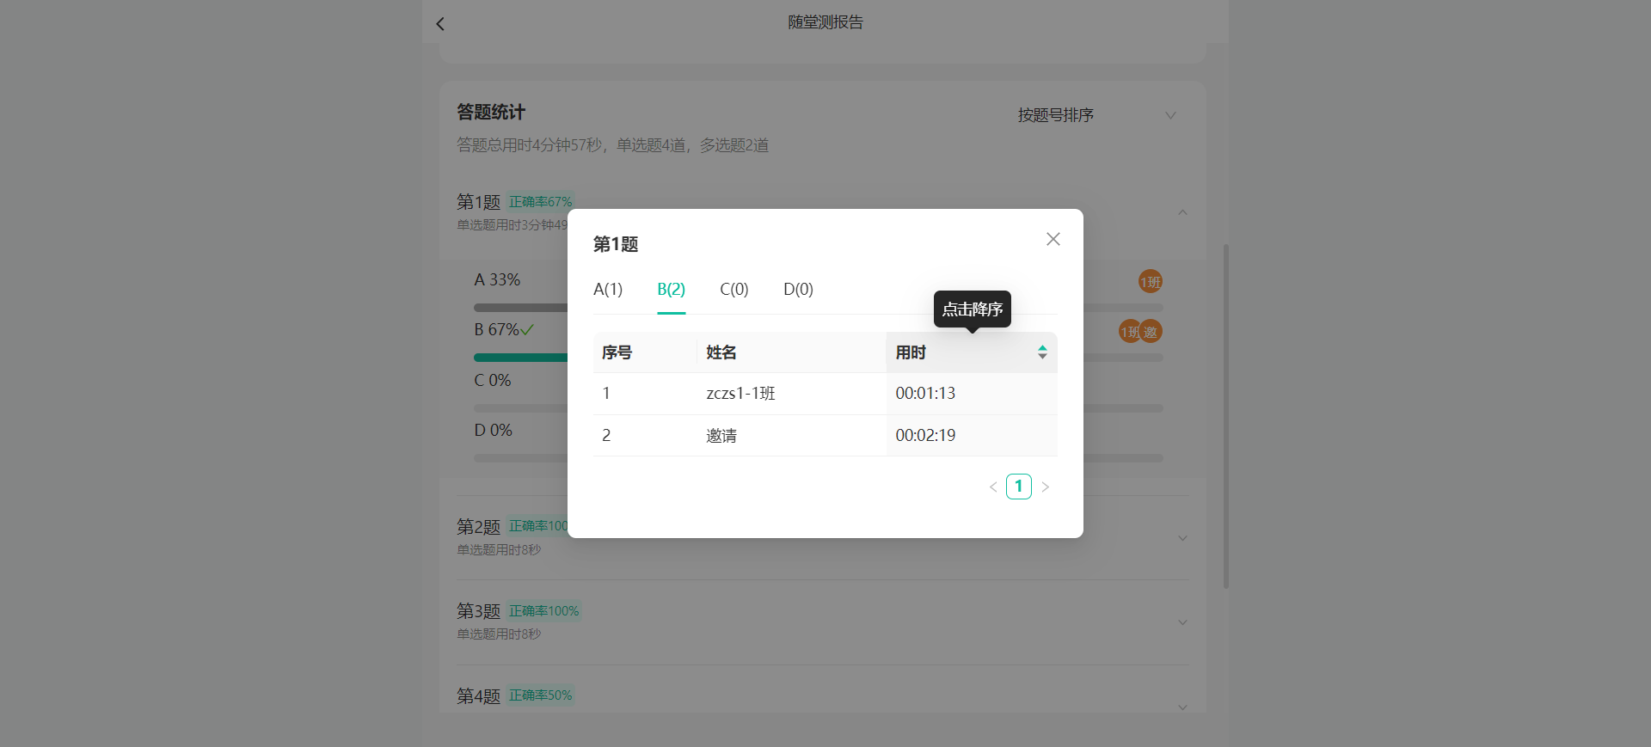Click the 邀 avatar on option B
This screenshot has height=747, width=1651.
[1151, 332]
